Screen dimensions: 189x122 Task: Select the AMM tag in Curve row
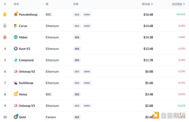[x=87, y=26]
